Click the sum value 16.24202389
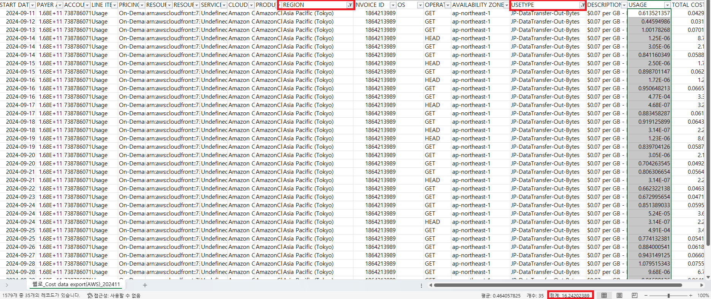Image resolution: width=711 pixels, height=299 pixels. (x=570, y=296)
